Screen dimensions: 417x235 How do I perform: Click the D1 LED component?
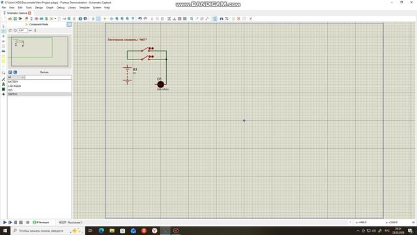161,84
